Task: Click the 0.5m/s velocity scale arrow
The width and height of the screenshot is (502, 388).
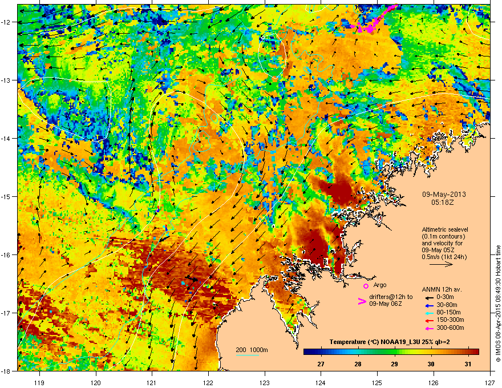Action: click(x=441, y=264)
